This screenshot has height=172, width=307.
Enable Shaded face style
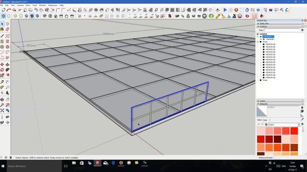click(x=26, y=16)
